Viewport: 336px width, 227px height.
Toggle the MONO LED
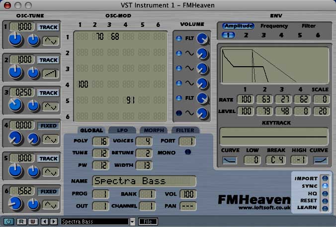coord(188,152)
